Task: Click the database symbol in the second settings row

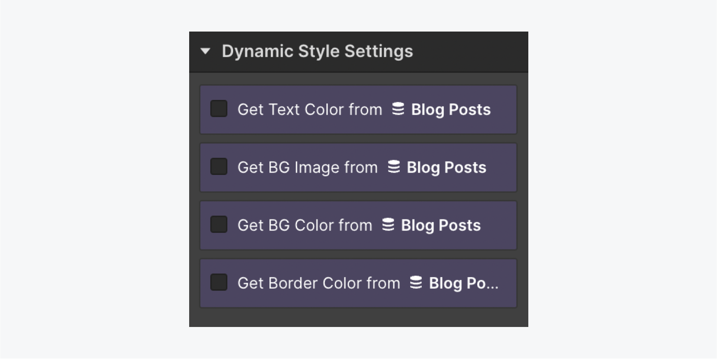Action: tap(393, 167)
